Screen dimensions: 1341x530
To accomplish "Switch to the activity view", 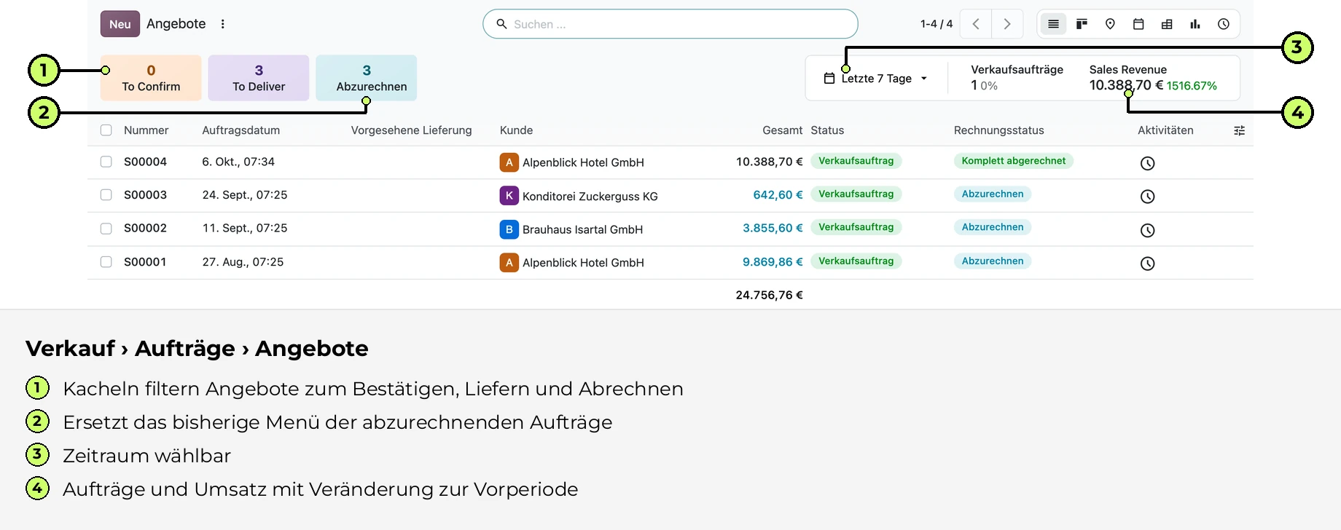I will [x=1224, y=24].
